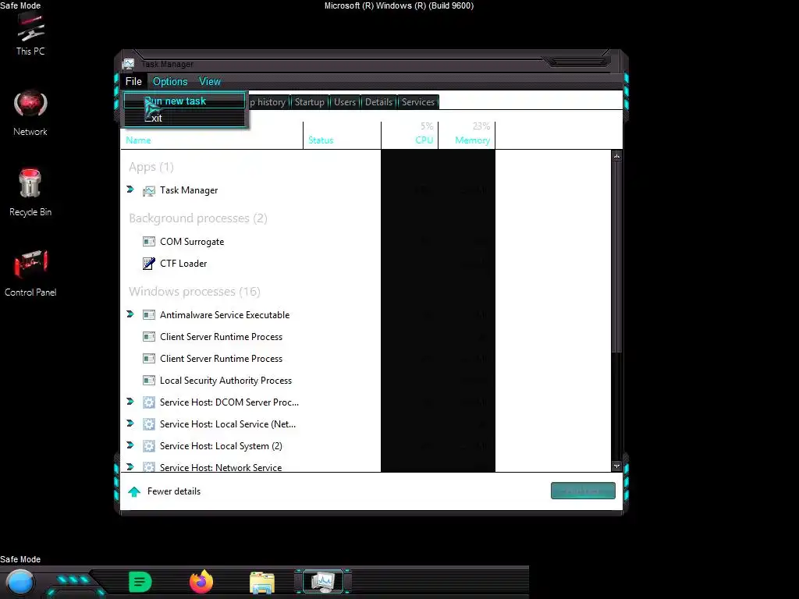Viewport: 799px width, 599px height.
Task: Click the Task Manager title bar icon
Action: pos(129,64)
